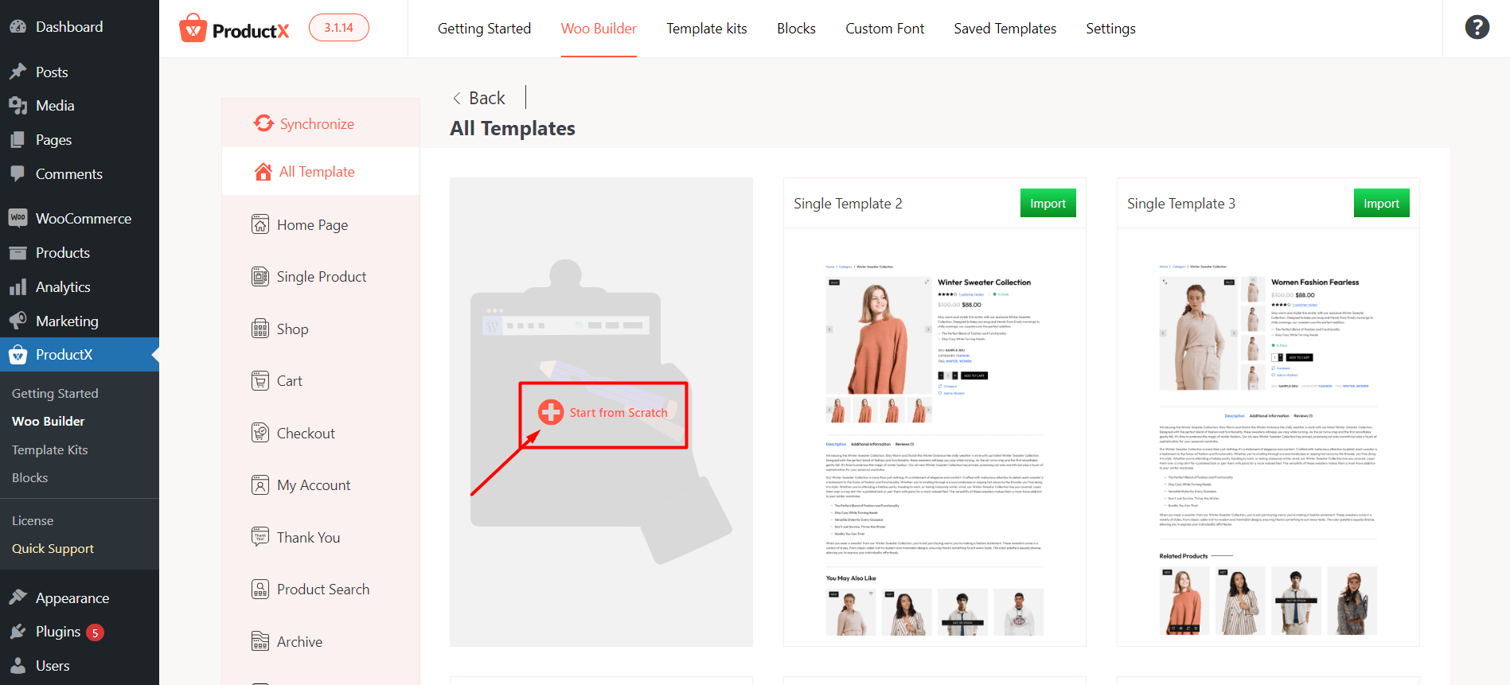Click the Single Product sidebar icon
1510x685 pixels.
pyautogui.click(x=260, y=277)
